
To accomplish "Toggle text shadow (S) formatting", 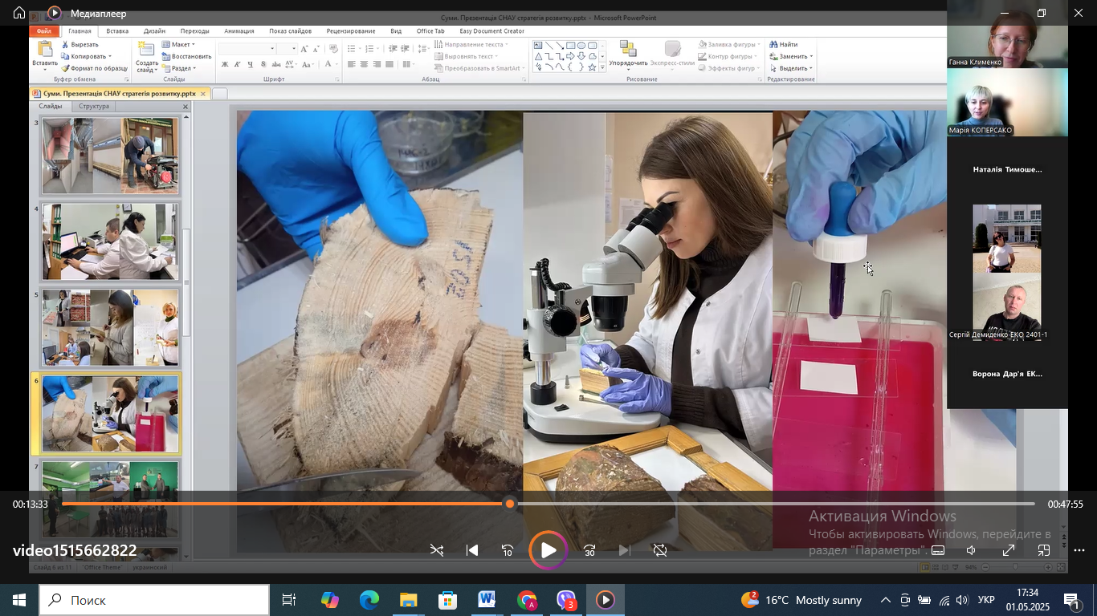I will (263, 64).
